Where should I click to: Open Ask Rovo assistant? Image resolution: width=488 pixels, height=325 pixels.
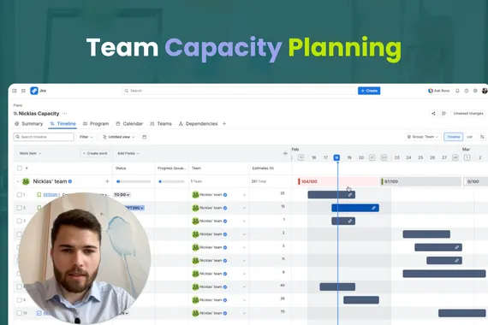click(439, 91)
